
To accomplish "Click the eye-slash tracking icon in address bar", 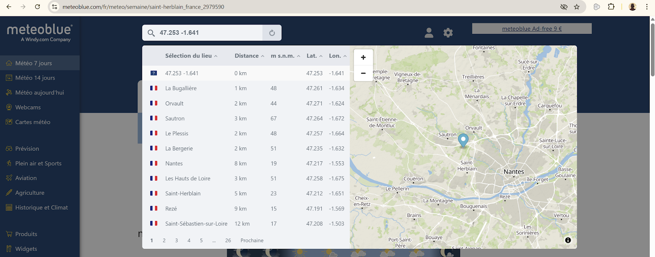I will pyautogui.click(x=564, y=7).
